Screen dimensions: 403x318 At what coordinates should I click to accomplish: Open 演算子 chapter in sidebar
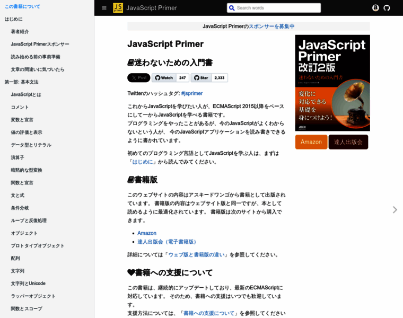(17, 157)
